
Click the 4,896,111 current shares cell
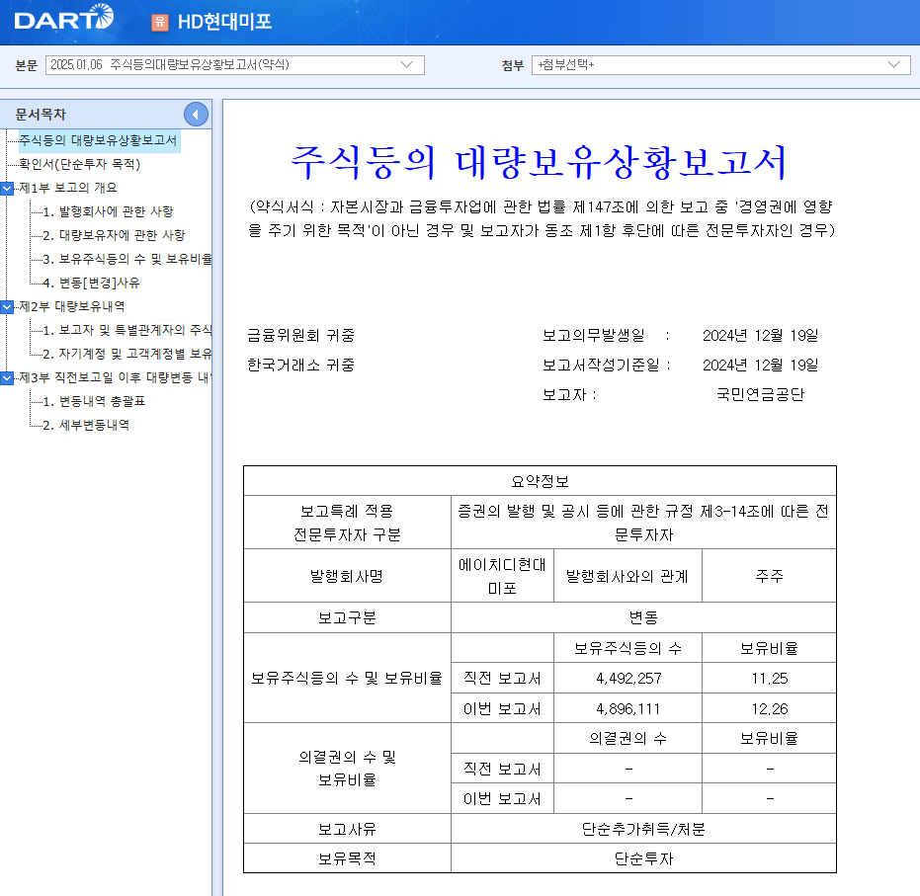(628, 709)
